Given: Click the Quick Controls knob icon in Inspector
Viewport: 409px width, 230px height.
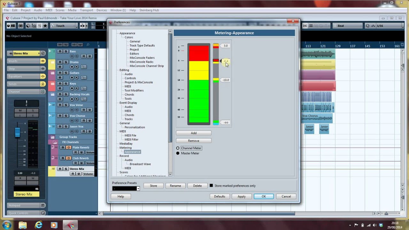Looking at the screenshot, I should point(43,213).
